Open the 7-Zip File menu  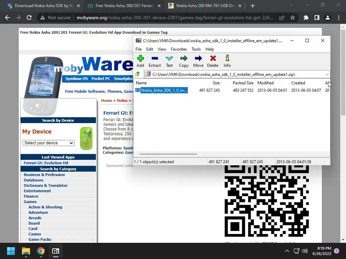point(139,49)
